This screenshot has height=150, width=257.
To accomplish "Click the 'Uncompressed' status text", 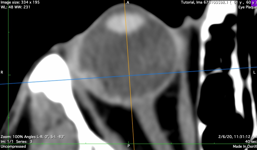I will coord(13,146).
